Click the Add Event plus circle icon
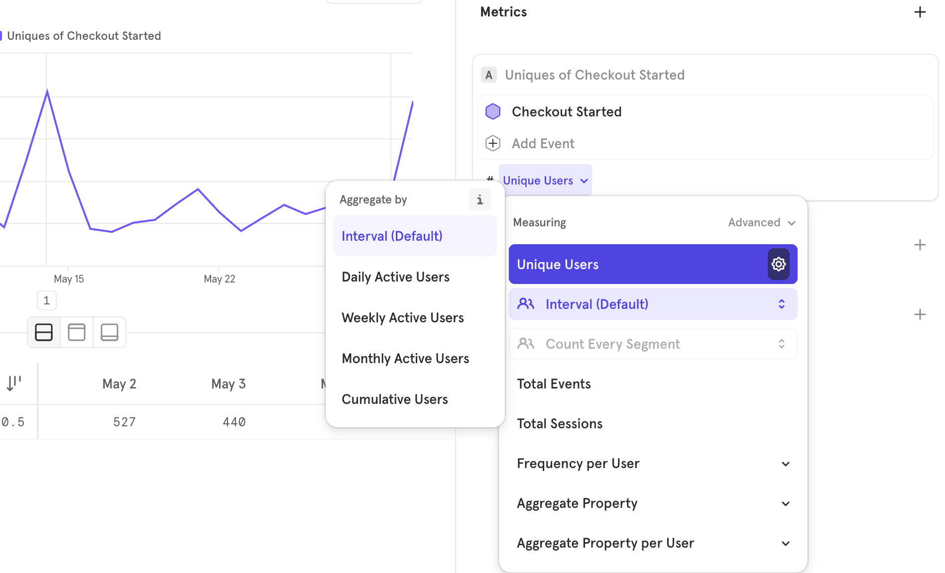 coord(493,143)
